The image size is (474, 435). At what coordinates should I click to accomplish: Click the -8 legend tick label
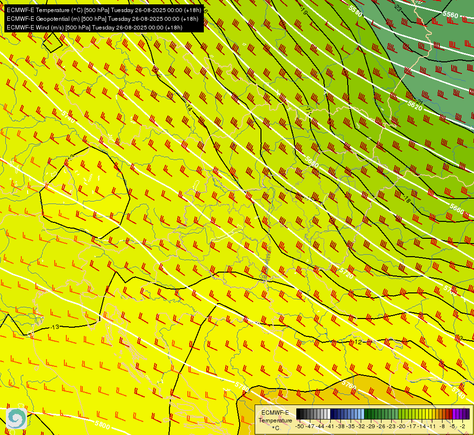(x=443, y=426)
